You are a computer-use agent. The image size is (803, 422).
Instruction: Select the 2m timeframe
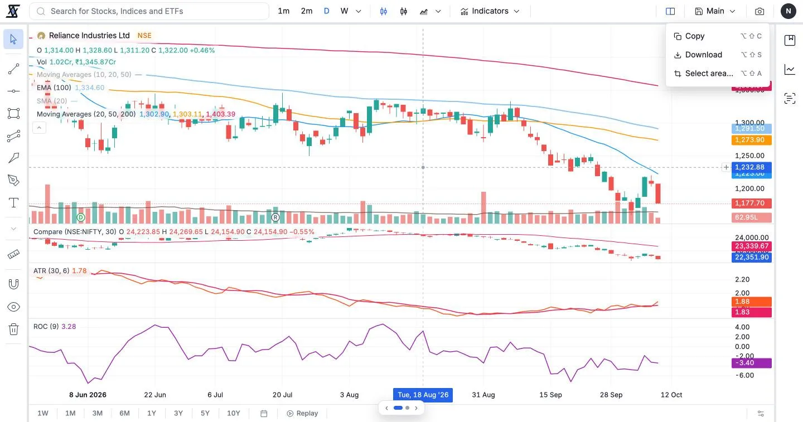pos(307,11)
